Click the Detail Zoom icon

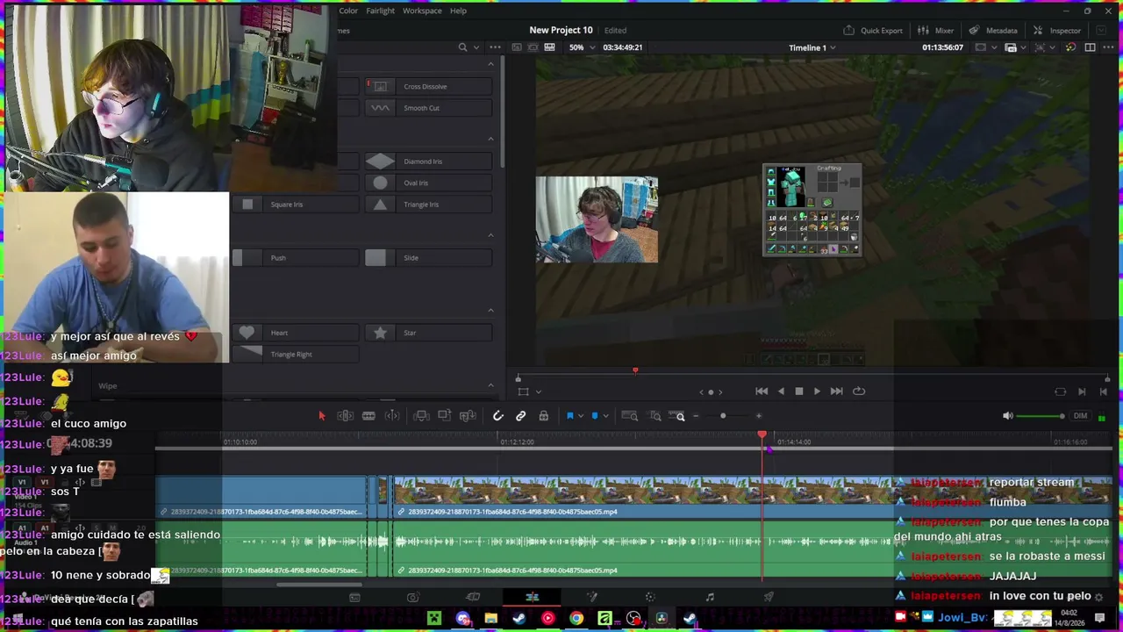[655, 416]
